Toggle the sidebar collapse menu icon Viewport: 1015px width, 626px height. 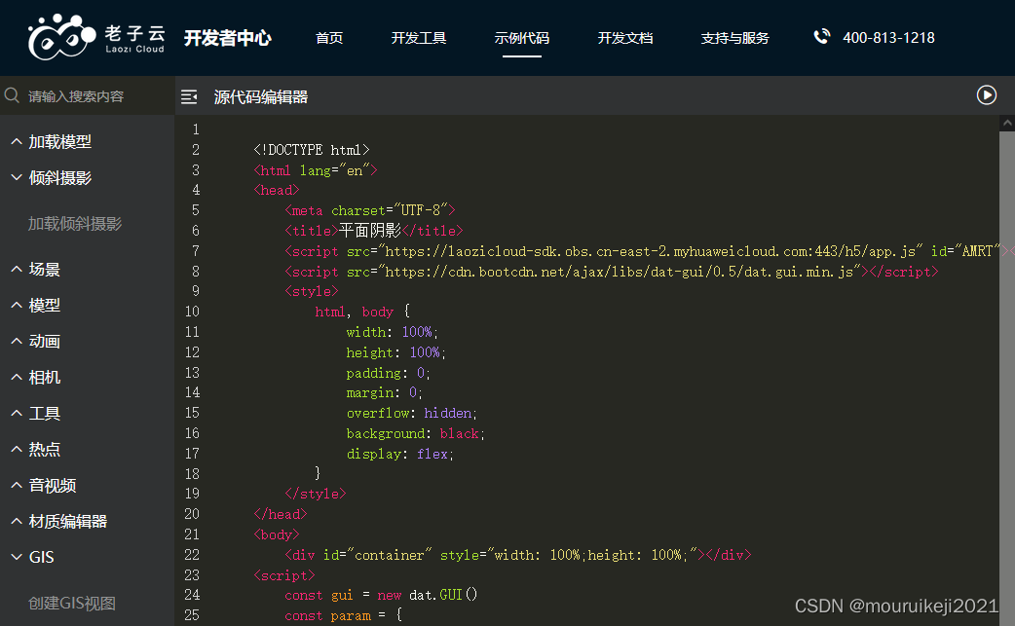tap(190, 96)
